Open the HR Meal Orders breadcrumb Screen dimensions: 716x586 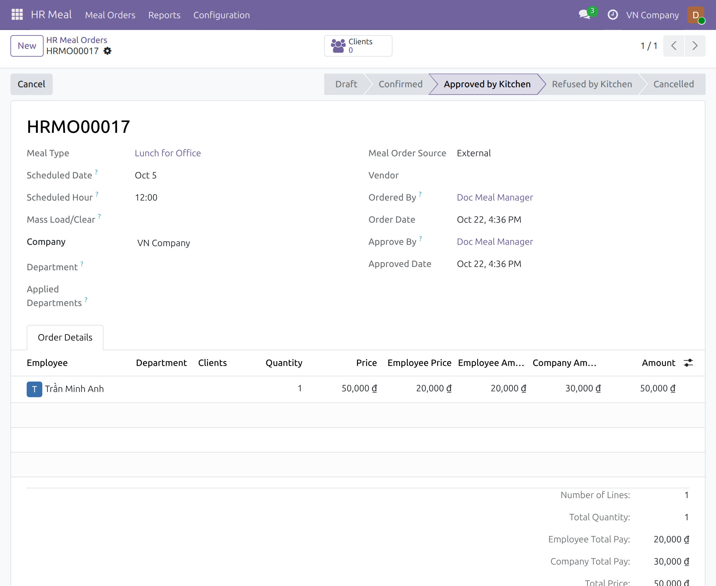click(x=76, y=40)
